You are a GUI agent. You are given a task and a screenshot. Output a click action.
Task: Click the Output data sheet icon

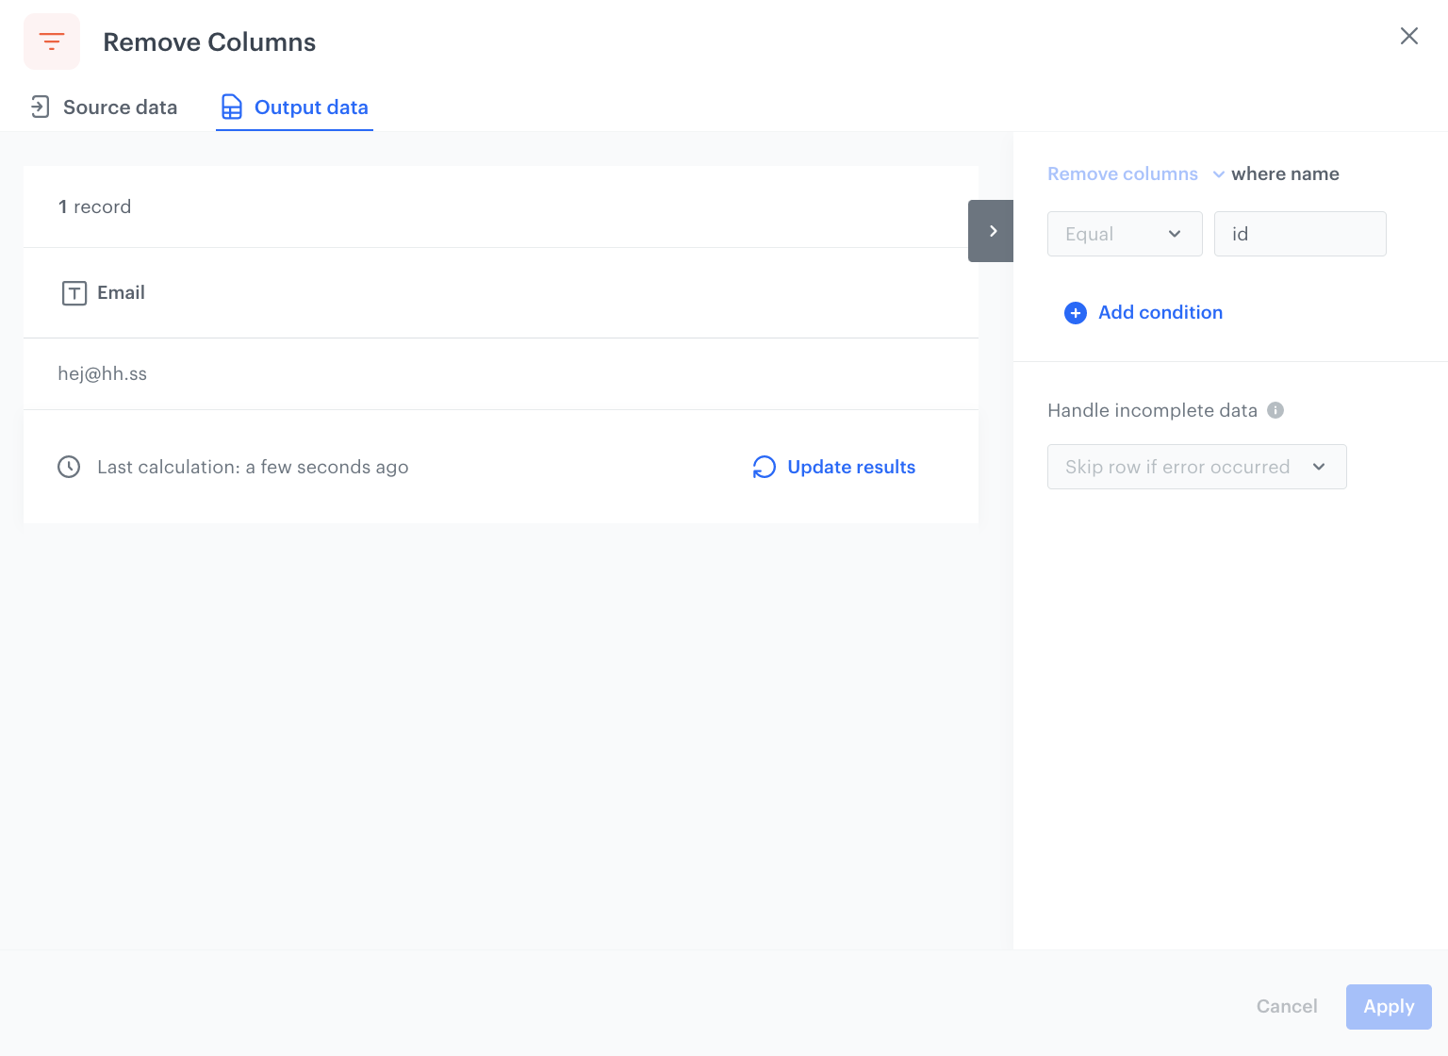(231, 107)
